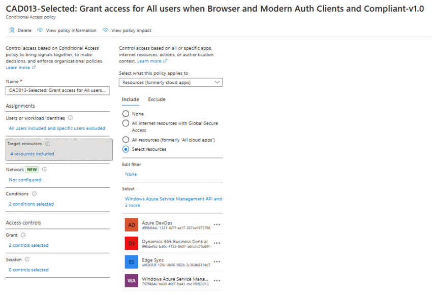
Task: Switch to the Exclude tab
Action: pyautogui.click(x=157, y=99)
